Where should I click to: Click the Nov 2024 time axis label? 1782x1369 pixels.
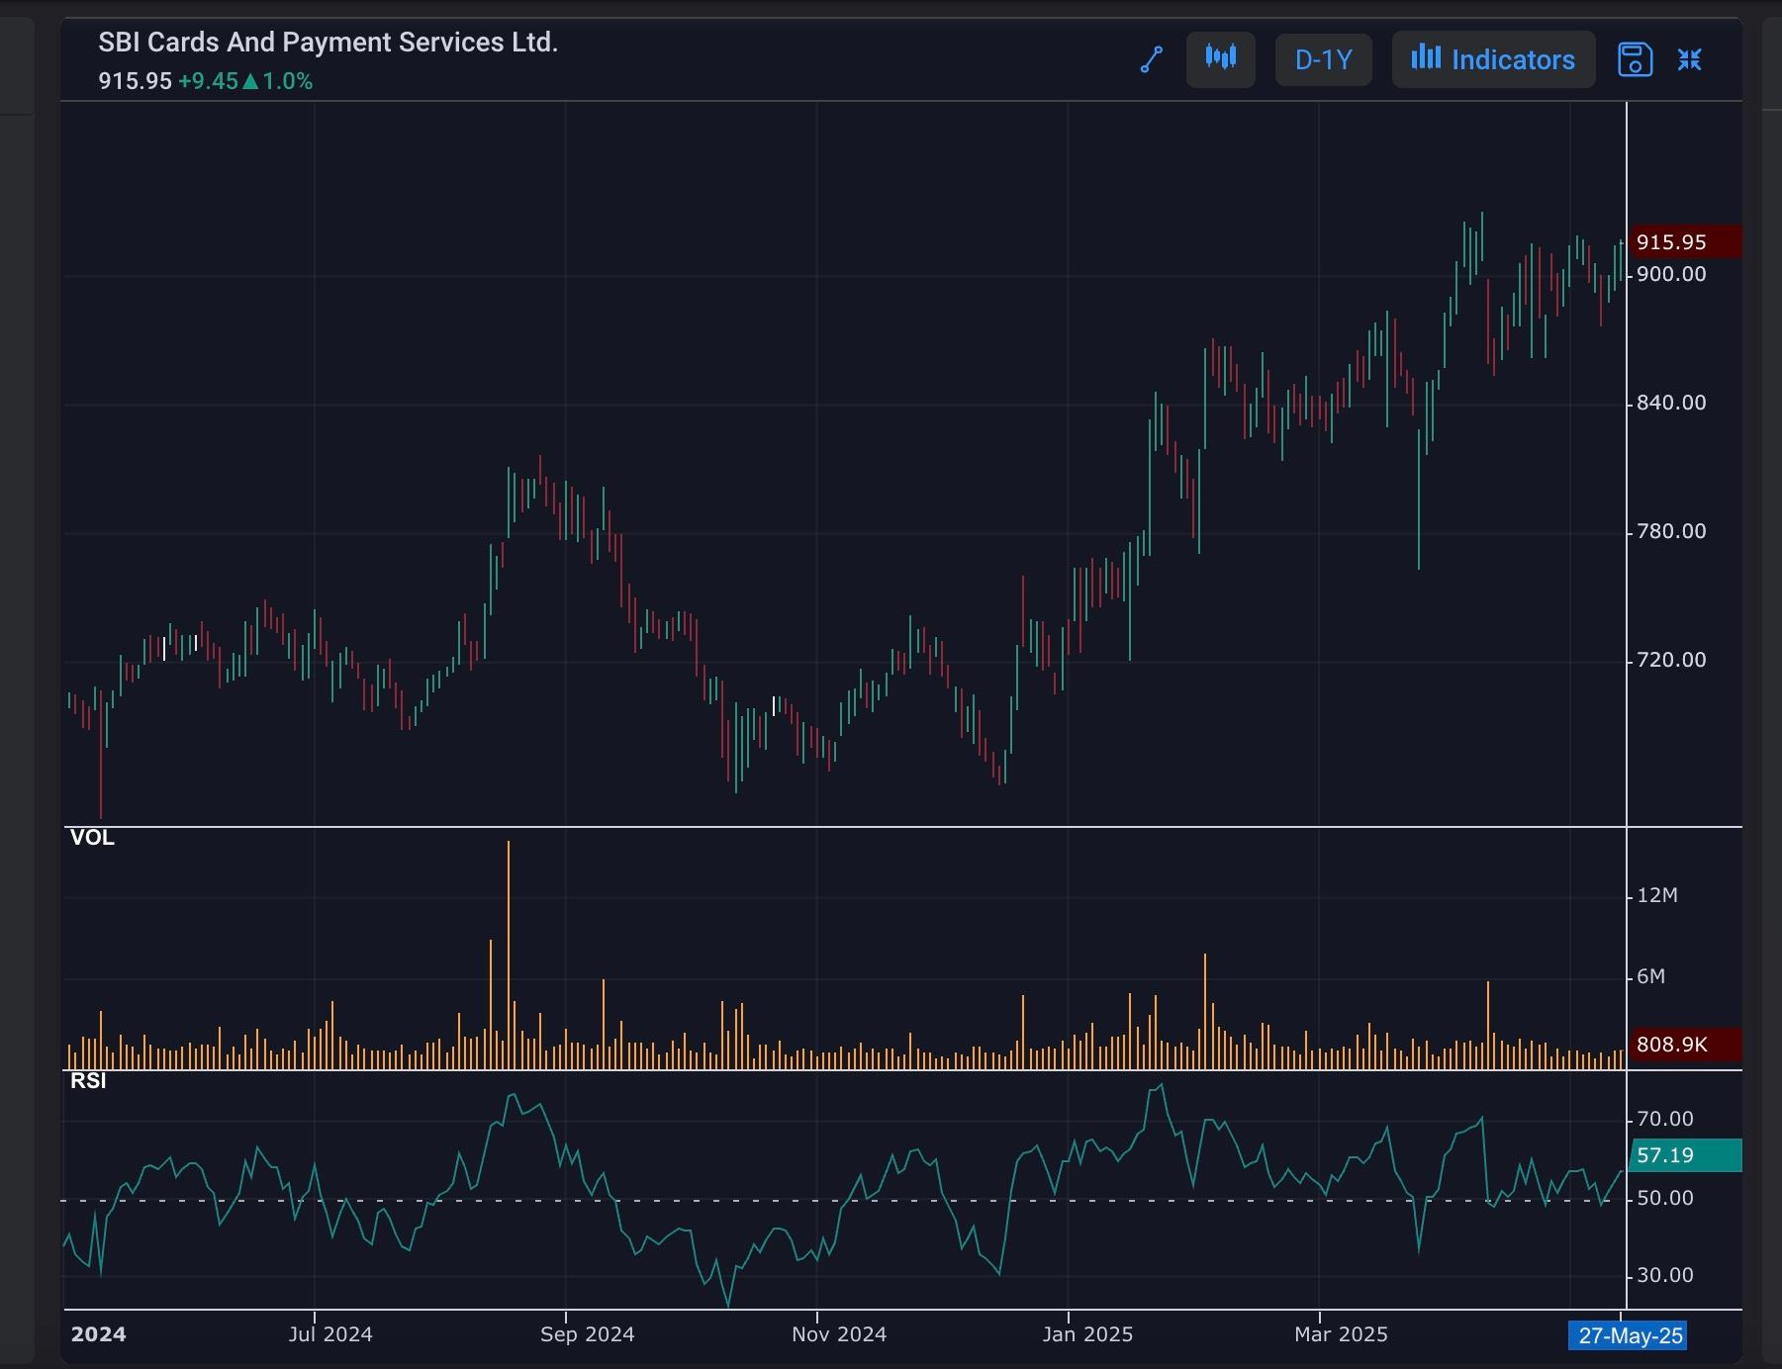(839, 1334)
